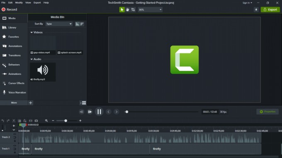The image size is (282, 158).
Task: Open the Export menu in the menu bar
Action: [x=37, y=3]
